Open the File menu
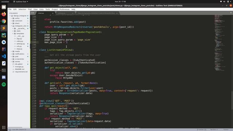This screenshot has height=131, width=233. [10, 9]
